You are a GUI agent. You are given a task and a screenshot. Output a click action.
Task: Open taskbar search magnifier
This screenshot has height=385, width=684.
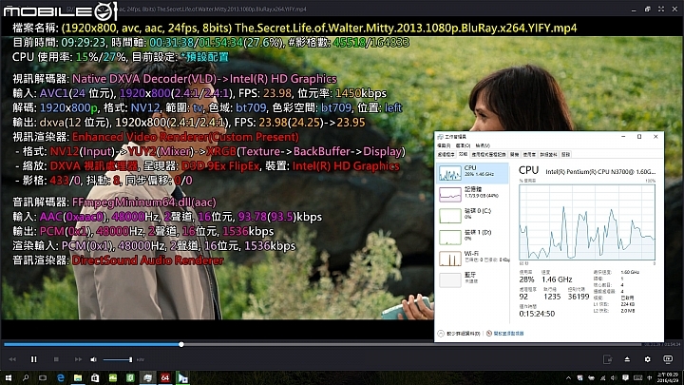pyautogui.click(x=26, y=377)
